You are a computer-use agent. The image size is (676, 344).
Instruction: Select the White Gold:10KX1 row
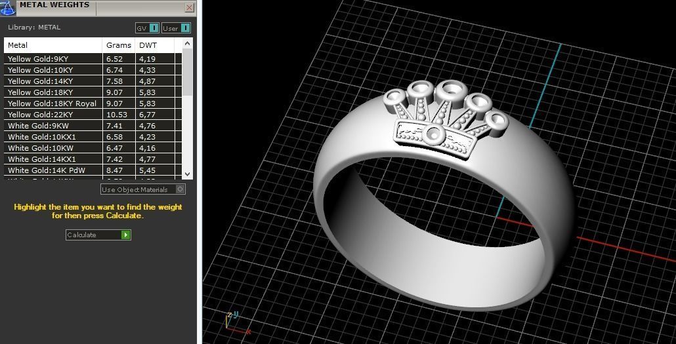pos(93,137)
